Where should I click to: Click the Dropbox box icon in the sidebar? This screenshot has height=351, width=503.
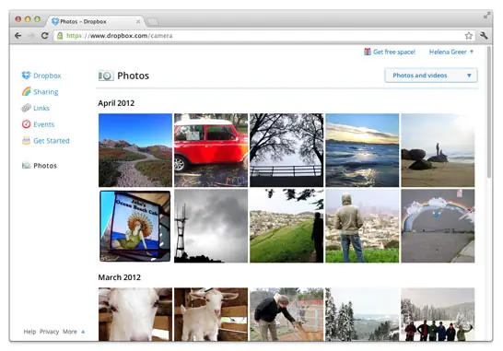(26, 76)
